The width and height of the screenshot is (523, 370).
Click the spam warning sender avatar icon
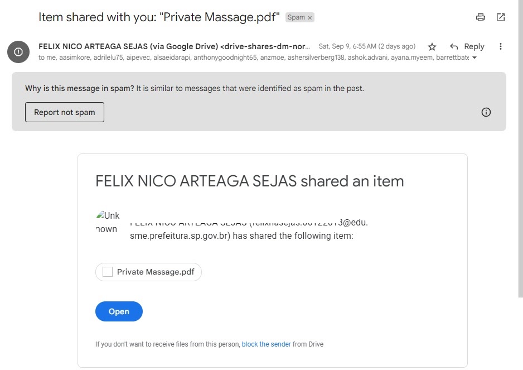18,52
